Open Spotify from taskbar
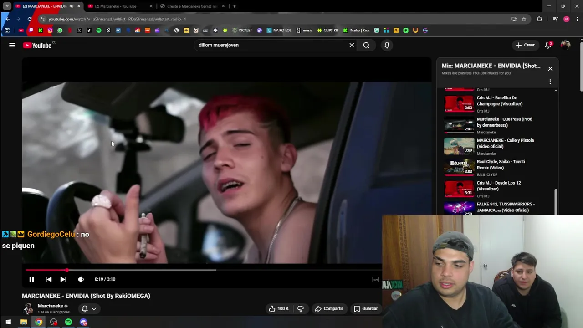 [68, 322]
